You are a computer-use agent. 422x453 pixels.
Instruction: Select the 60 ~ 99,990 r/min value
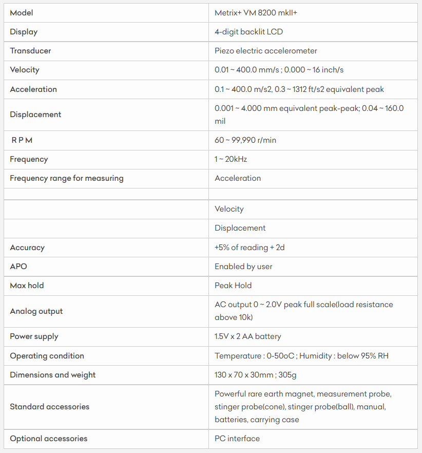pyautogui.click(x=245, y=140)
